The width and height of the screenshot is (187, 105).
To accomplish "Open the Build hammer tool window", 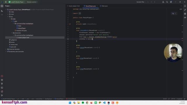I will pos(2,84).
